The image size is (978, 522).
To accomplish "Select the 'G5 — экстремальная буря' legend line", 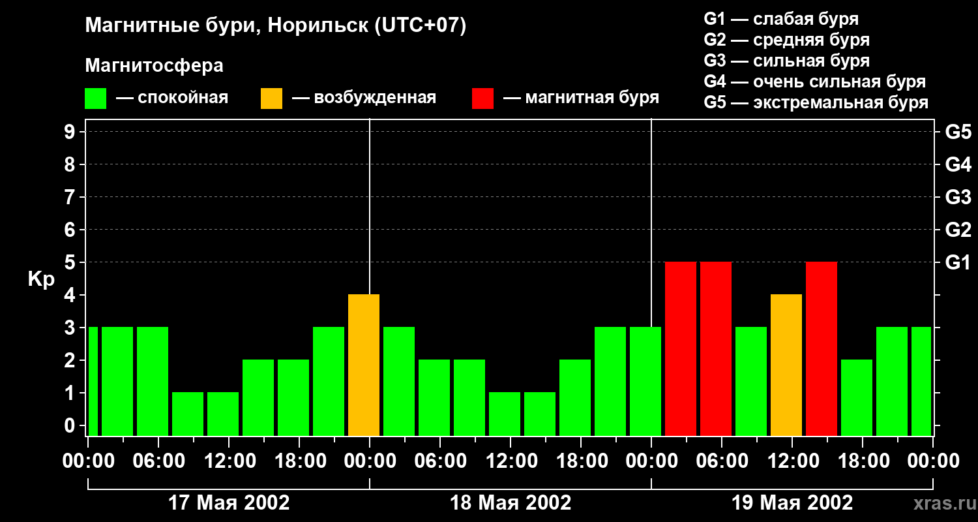I will (816, 102).
